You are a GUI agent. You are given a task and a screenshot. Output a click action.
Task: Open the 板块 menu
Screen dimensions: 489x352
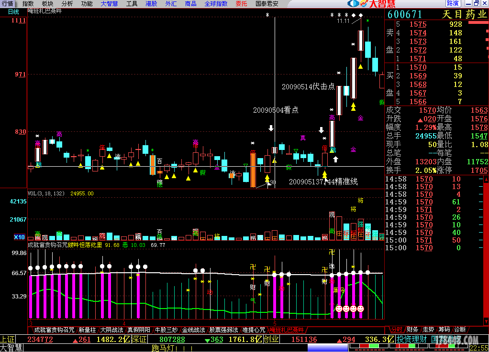pos(47,4)
